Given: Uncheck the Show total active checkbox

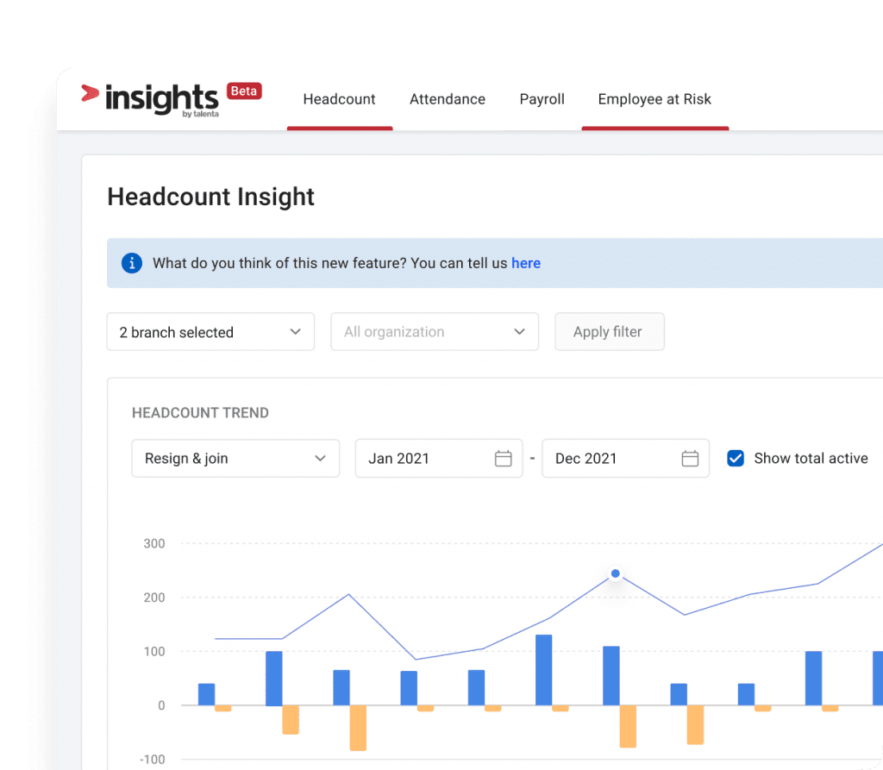Looking at the screenshot, I should (x=736, y=458).
